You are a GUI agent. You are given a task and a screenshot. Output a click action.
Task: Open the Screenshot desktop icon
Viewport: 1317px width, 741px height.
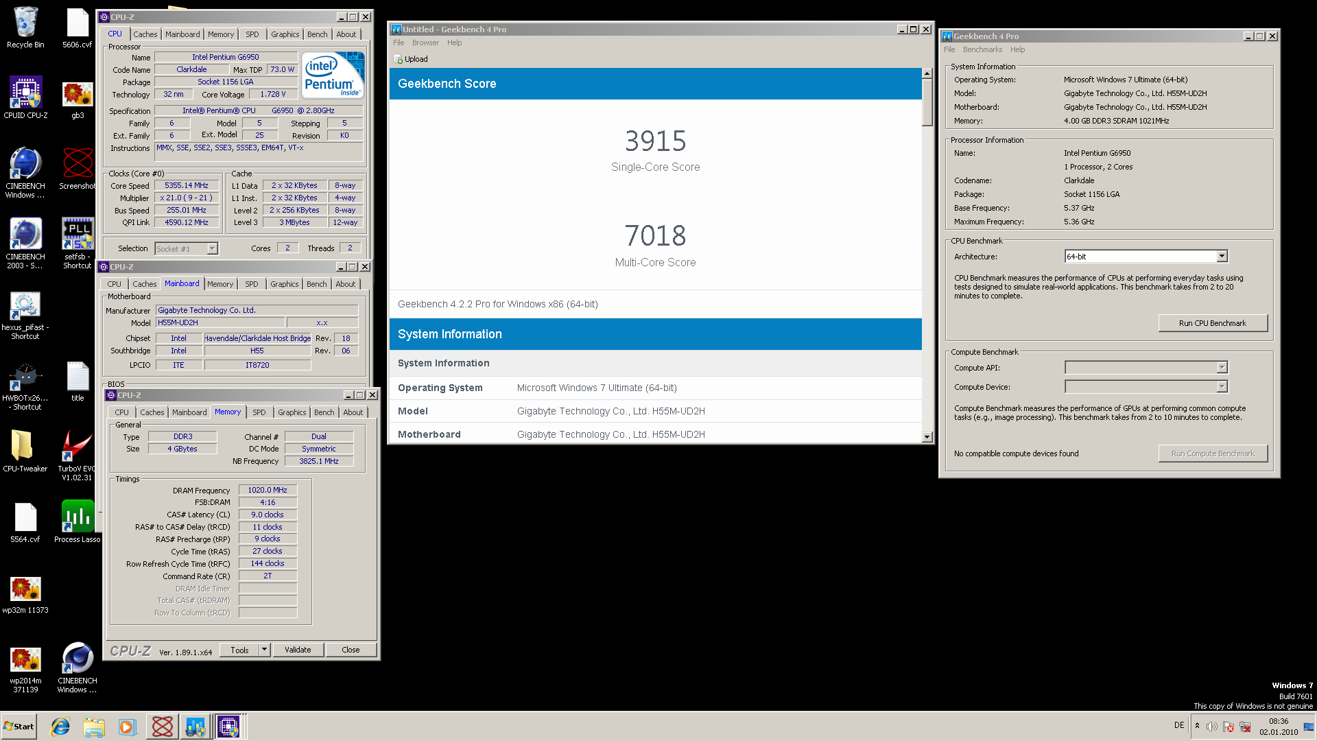click(x=78, y=169)
